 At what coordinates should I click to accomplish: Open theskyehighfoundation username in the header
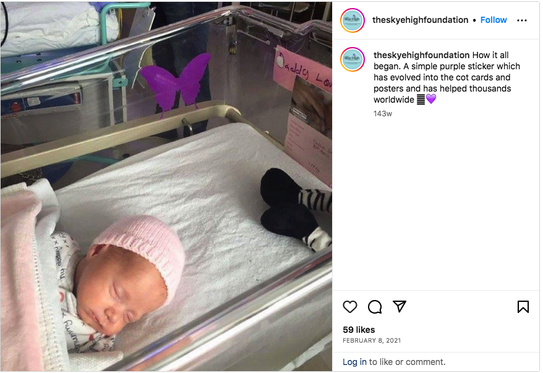pos(420,20)
